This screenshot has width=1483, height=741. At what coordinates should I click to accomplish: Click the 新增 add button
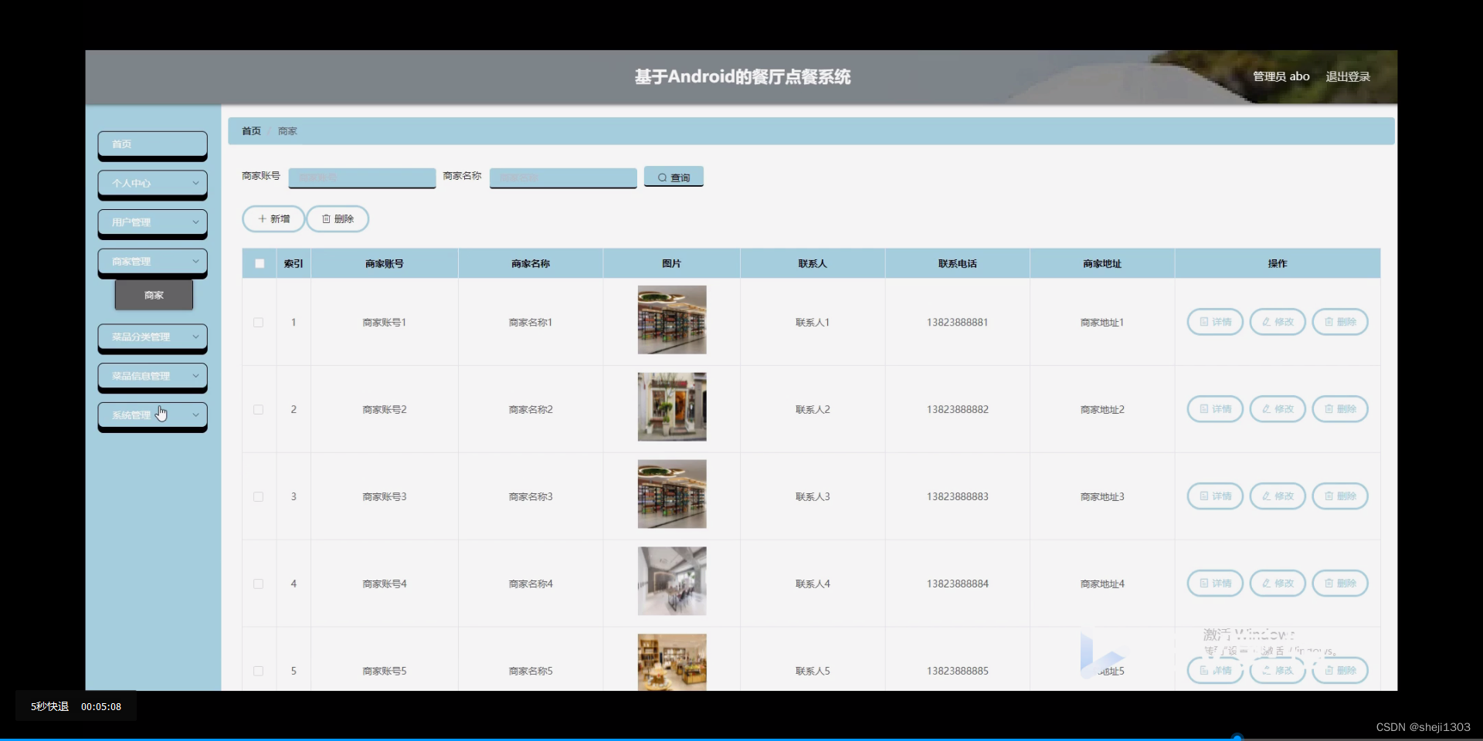tap(273, 219)
